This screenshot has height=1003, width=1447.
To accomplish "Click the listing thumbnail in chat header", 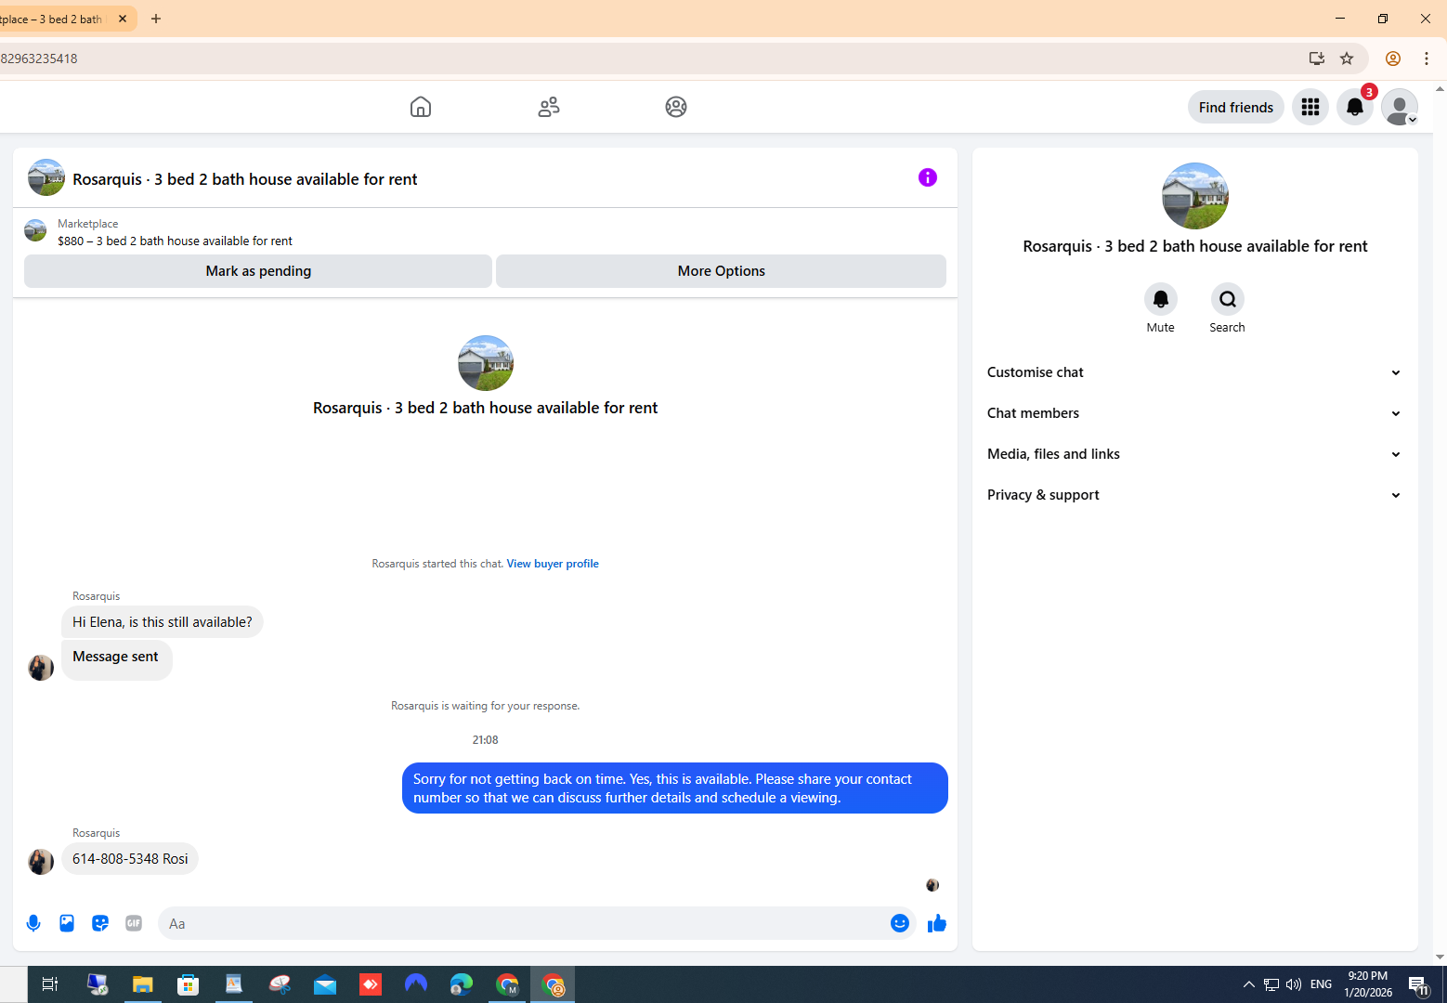I will pos(46,177).
